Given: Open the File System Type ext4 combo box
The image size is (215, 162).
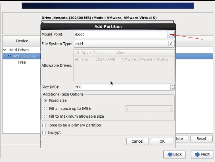Looking at the screenshot, I should [124, 44].
